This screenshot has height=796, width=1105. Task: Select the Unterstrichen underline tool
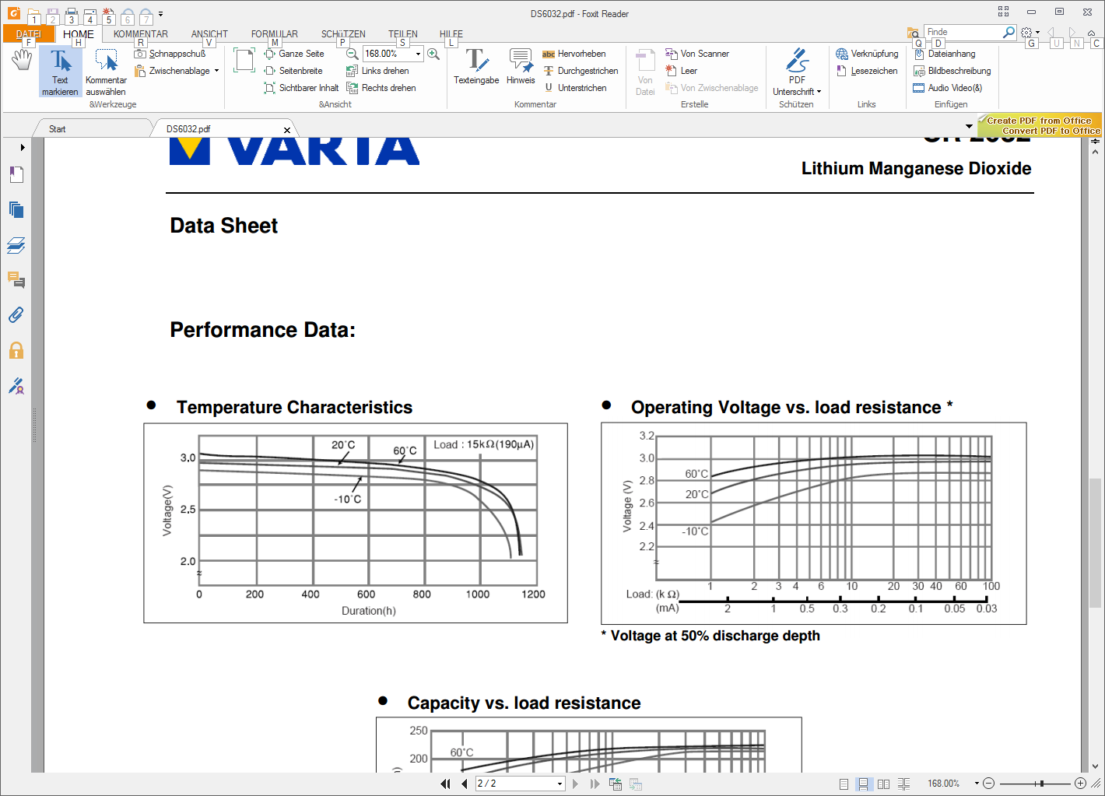tap(574, 88)
